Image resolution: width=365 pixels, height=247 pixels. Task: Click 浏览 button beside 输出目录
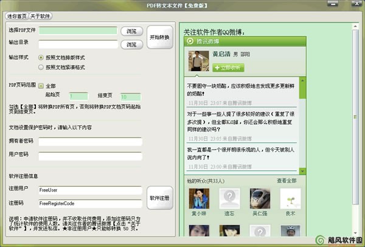(x=132, y=44)
